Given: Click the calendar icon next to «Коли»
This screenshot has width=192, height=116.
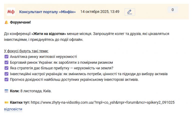Looking at the screenshot, I should click(x=6, y=91).
